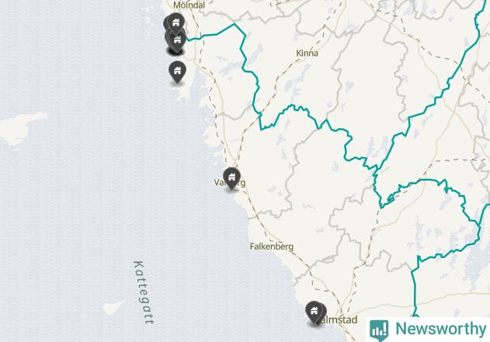Open the Newsworthy text link
The width and height of the screenshot is (490, 342).
(x=440, y=329)
